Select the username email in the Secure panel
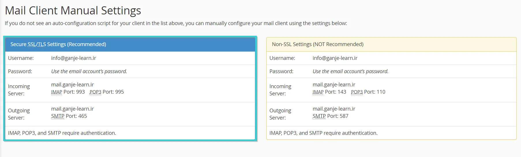521x157 pixels. (x=74, y=58)
